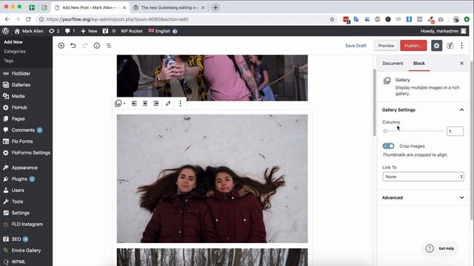Select the Block tab
The image size is (474, 266).
(x=419, y=63)
